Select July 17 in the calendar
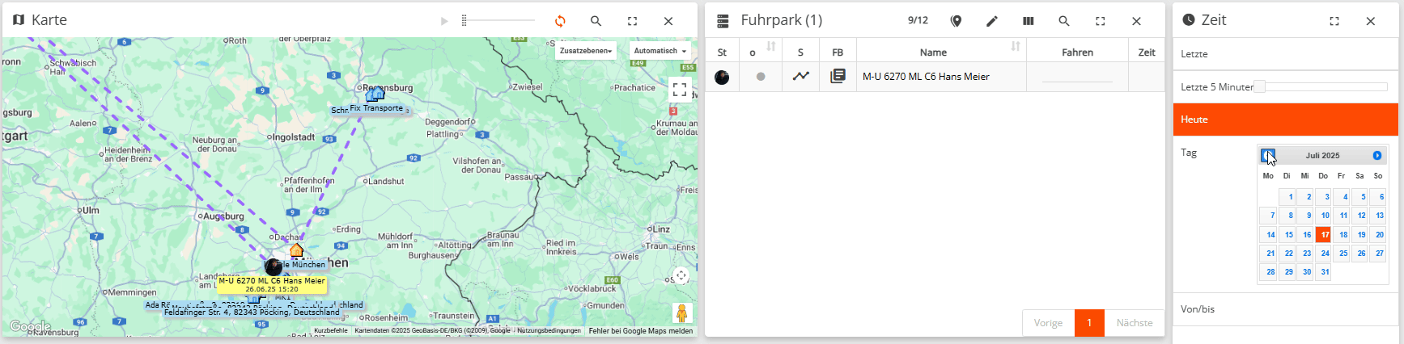The height and width of the screenshot is (344, 1404). (1323, 235)
